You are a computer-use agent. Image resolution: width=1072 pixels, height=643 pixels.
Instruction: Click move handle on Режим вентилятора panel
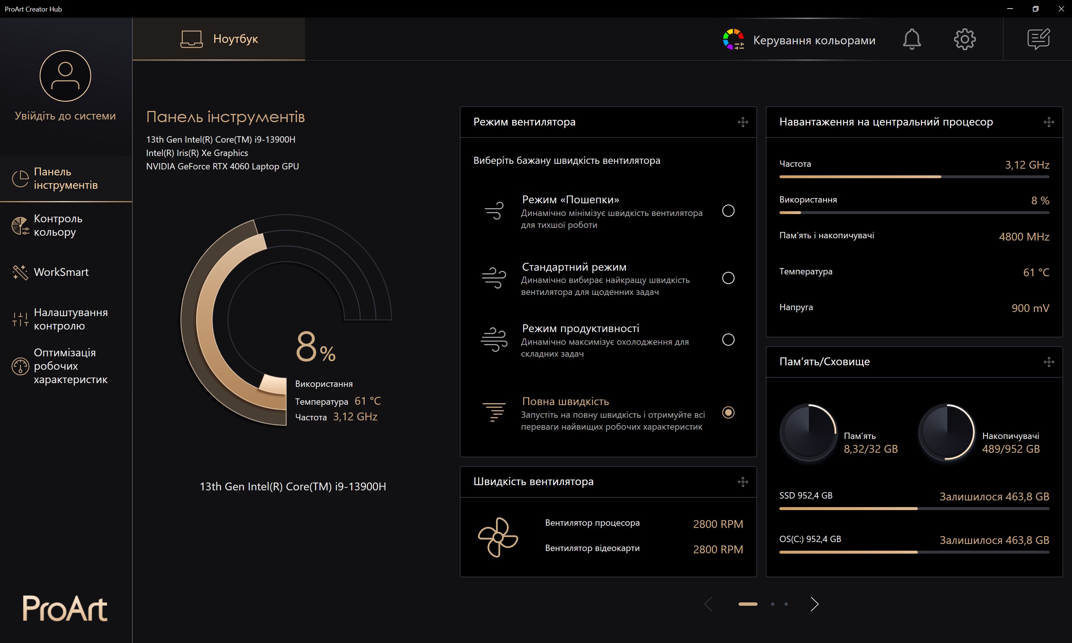[x=743, y=122]
